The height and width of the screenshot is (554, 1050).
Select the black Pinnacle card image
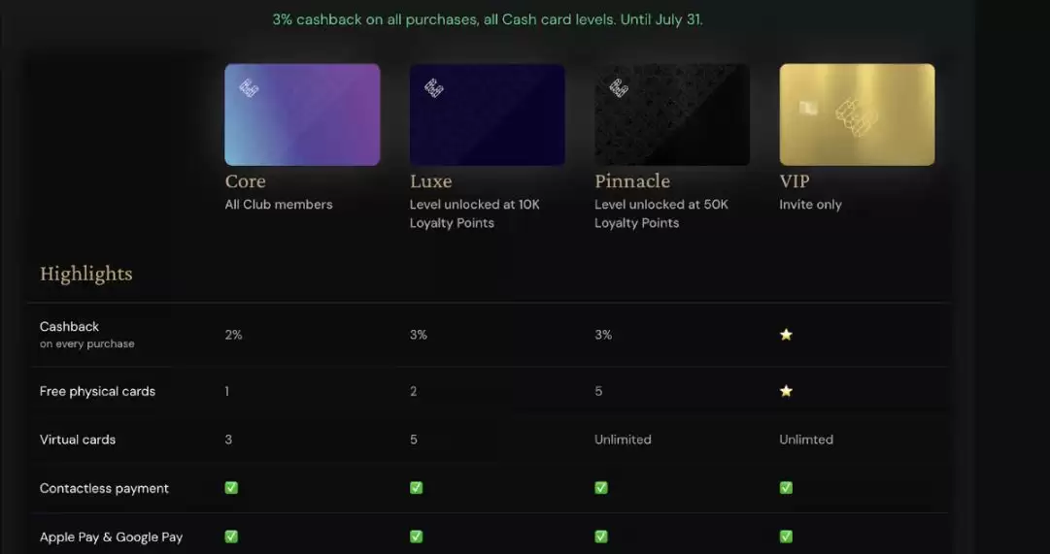pyautogui.click(x=672, y=114)
